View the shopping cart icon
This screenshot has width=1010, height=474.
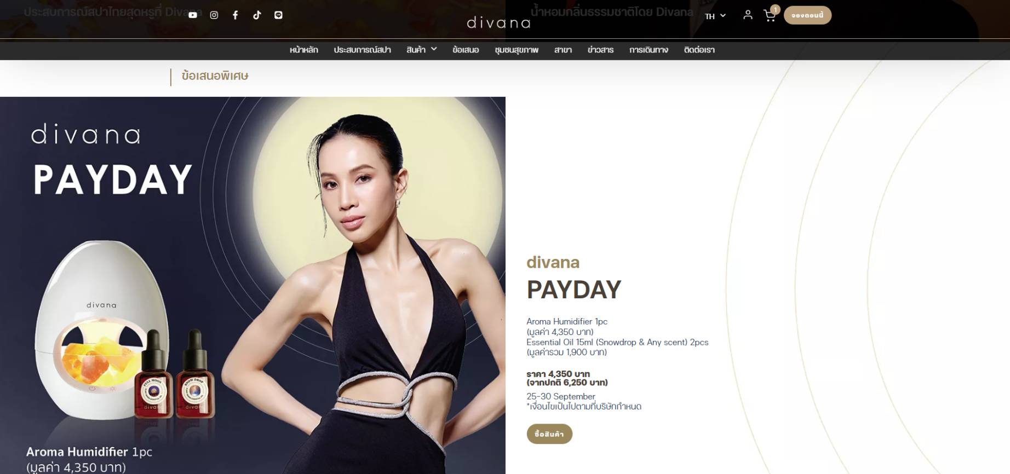point(770,15)
